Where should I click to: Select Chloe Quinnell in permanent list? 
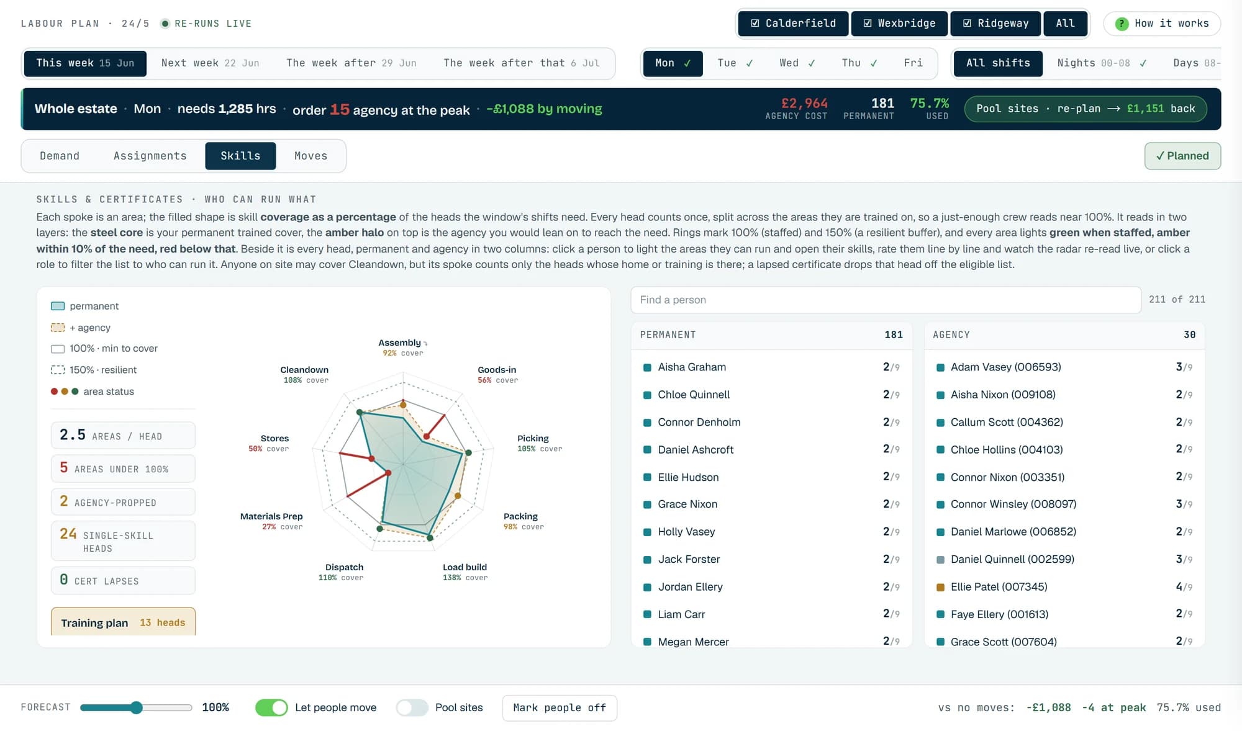tap(771, 395)
